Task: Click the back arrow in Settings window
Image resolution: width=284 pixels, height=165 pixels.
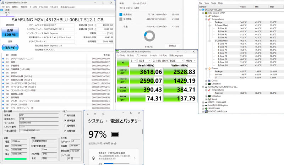Action: (x=88, y=114)
